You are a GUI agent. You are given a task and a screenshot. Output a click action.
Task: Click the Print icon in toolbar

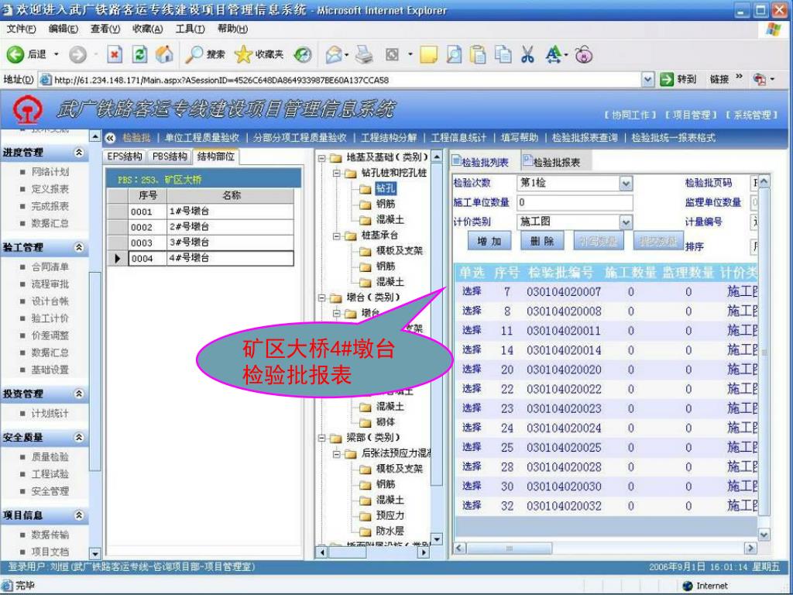[x=364, y=54]
